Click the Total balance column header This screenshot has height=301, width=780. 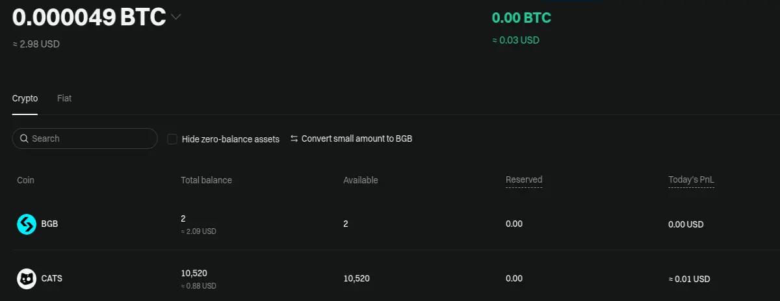[x=206, y=180]
